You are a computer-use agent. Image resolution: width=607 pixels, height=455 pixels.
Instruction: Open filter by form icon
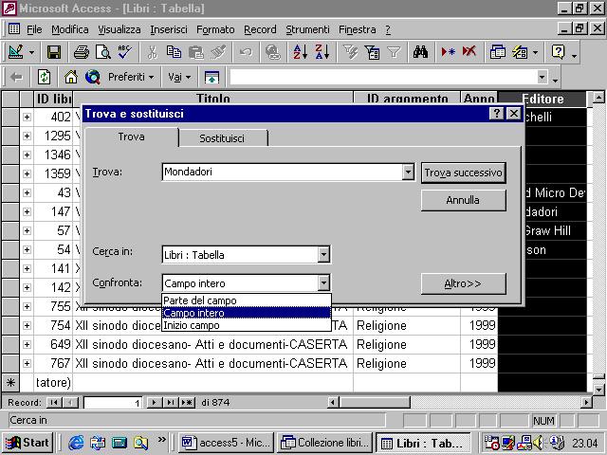pos(372,52)
